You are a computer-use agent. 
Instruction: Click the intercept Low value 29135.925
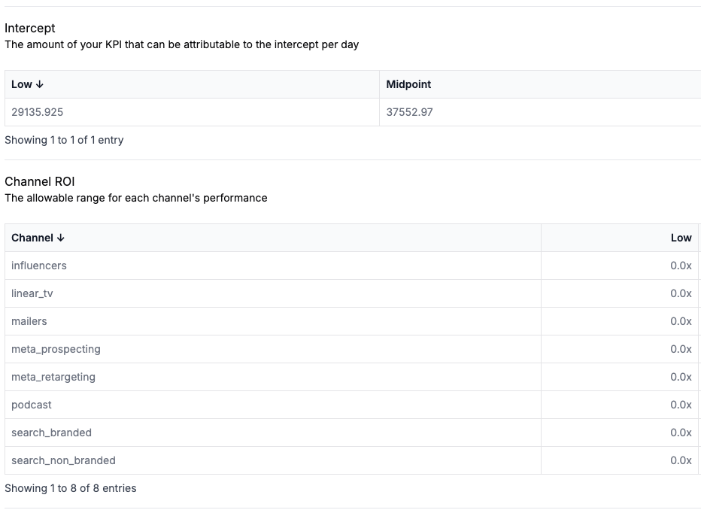pyautogui.click(x=38, y=112)
